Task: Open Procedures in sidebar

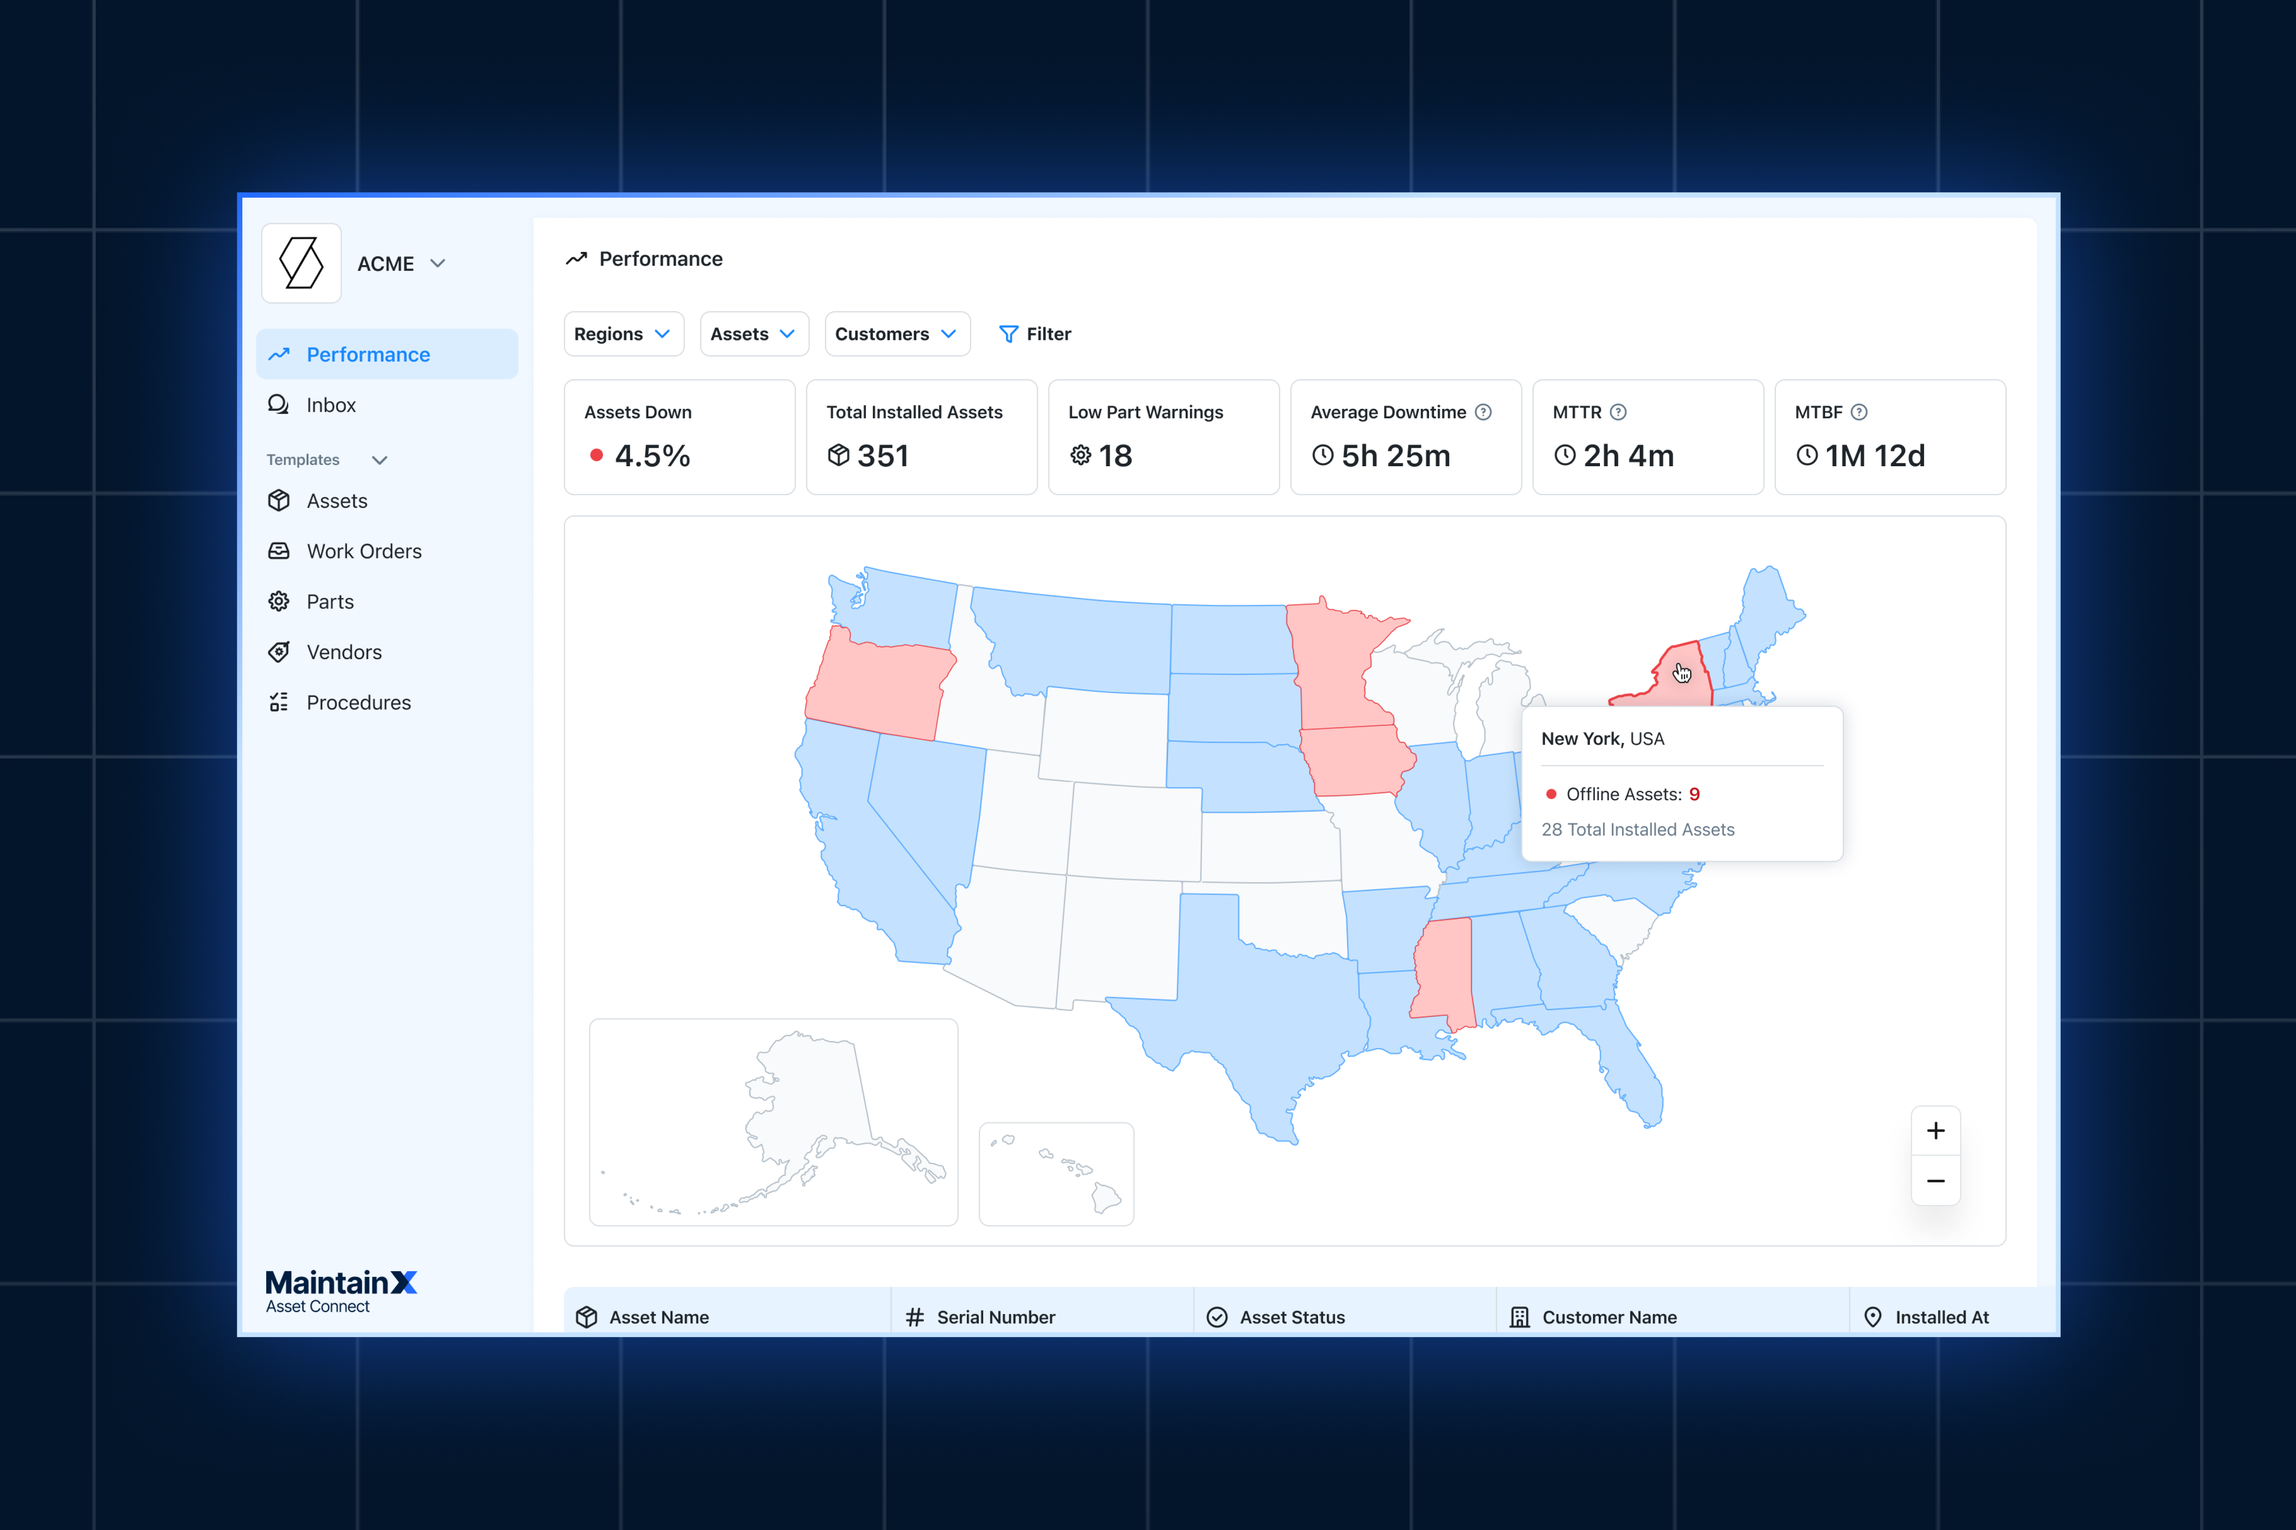Action: [x=387, y=703]
